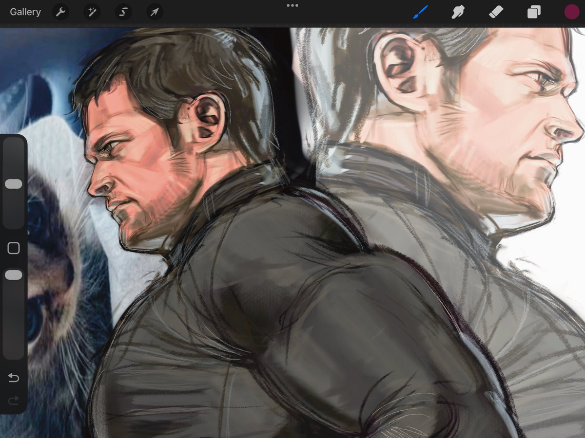
Task: Activate the Selection tool
Action: tap(123, 12)
